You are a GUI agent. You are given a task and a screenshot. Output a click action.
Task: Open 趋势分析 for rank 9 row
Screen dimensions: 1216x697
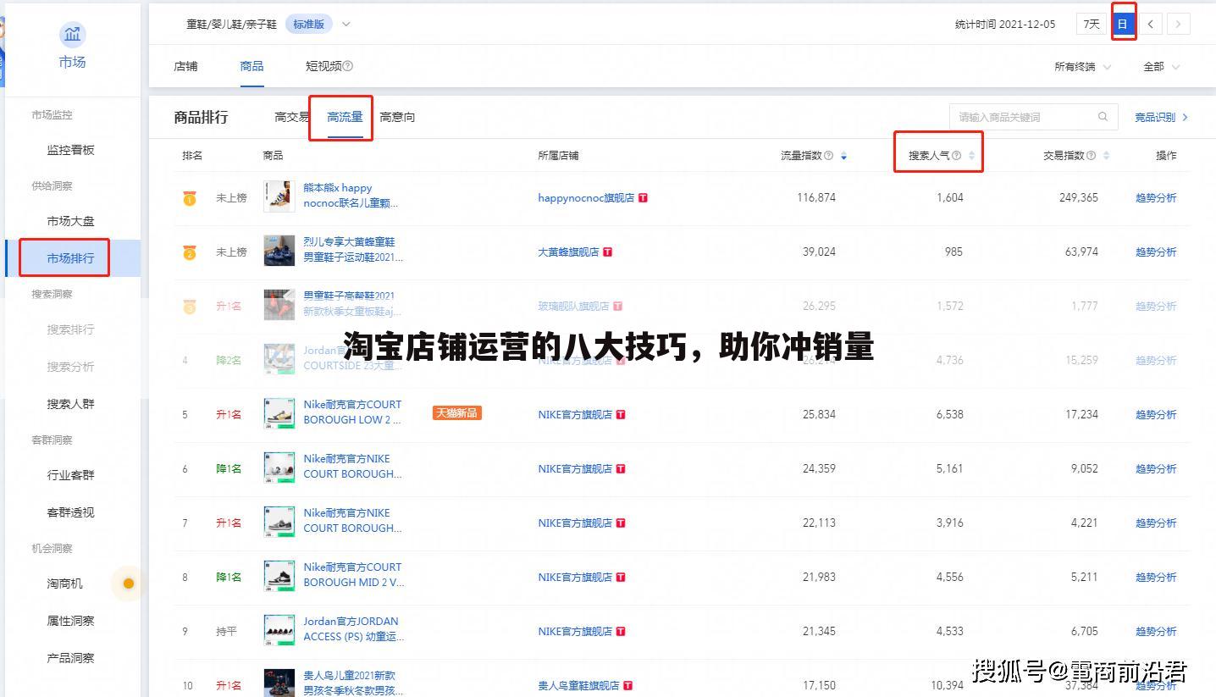pos(1156,632)
